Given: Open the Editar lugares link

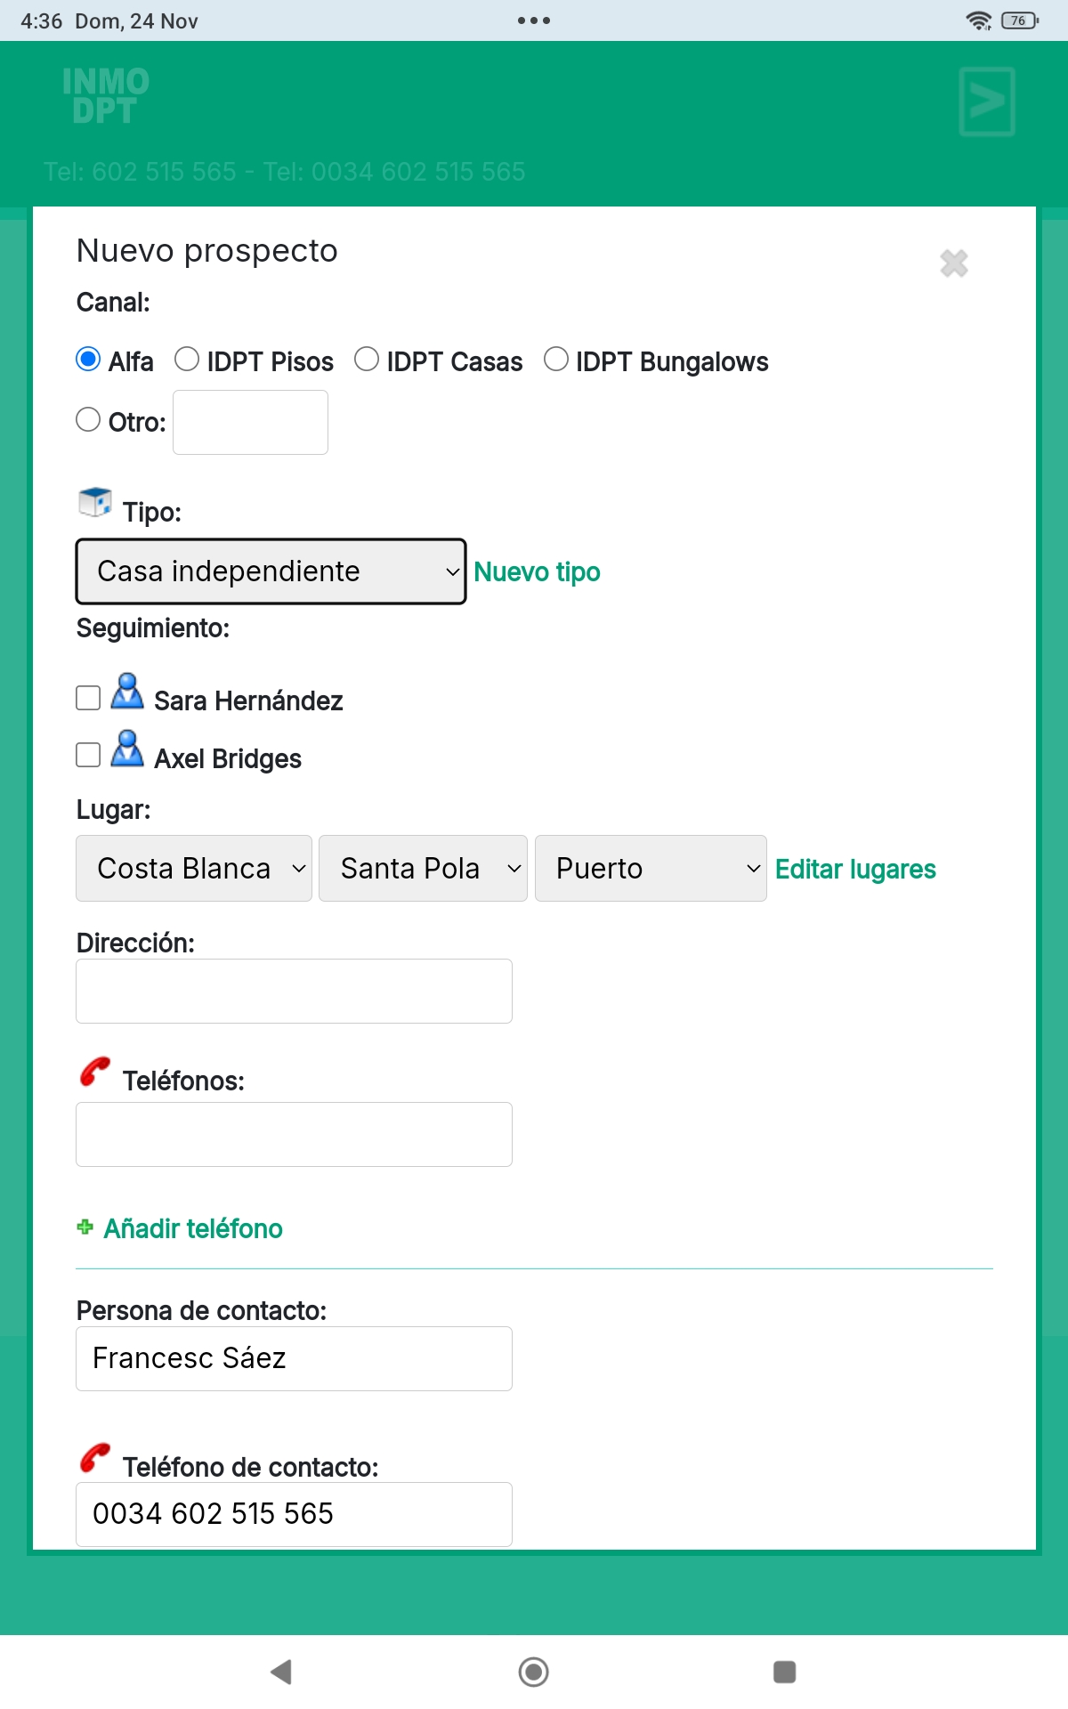Looking at the screenshot, I should click(855, 870).
